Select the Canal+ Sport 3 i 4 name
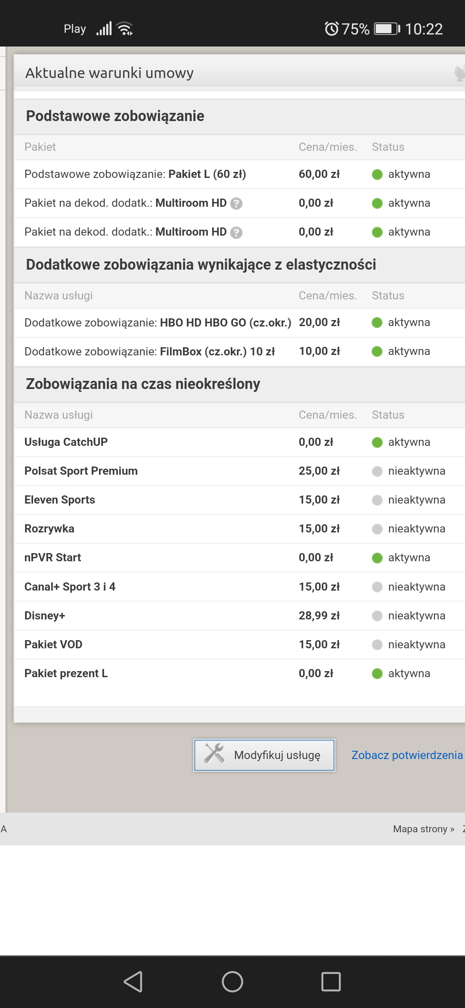Image resolution: width=465 pixels, height=1008 pixels. [70, 587]
